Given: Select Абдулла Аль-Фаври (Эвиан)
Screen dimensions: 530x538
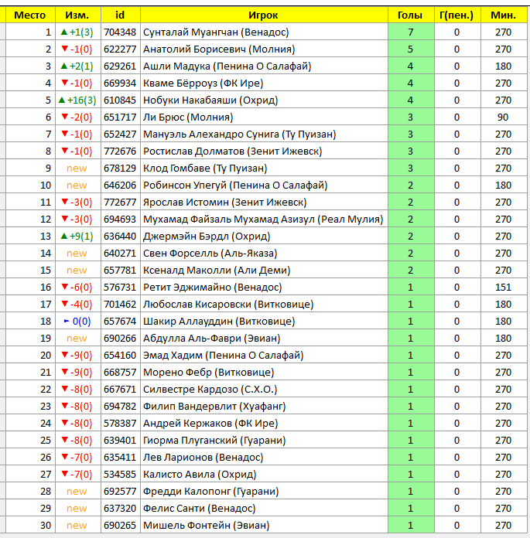Looking at the screenshot, I should 264,339.
